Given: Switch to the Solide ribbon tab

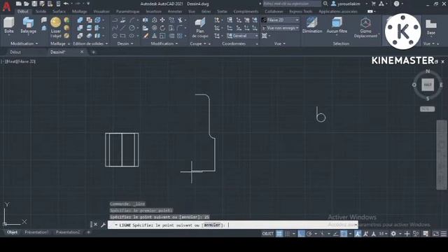Looking at the screenshot, I should click(41, 11).
